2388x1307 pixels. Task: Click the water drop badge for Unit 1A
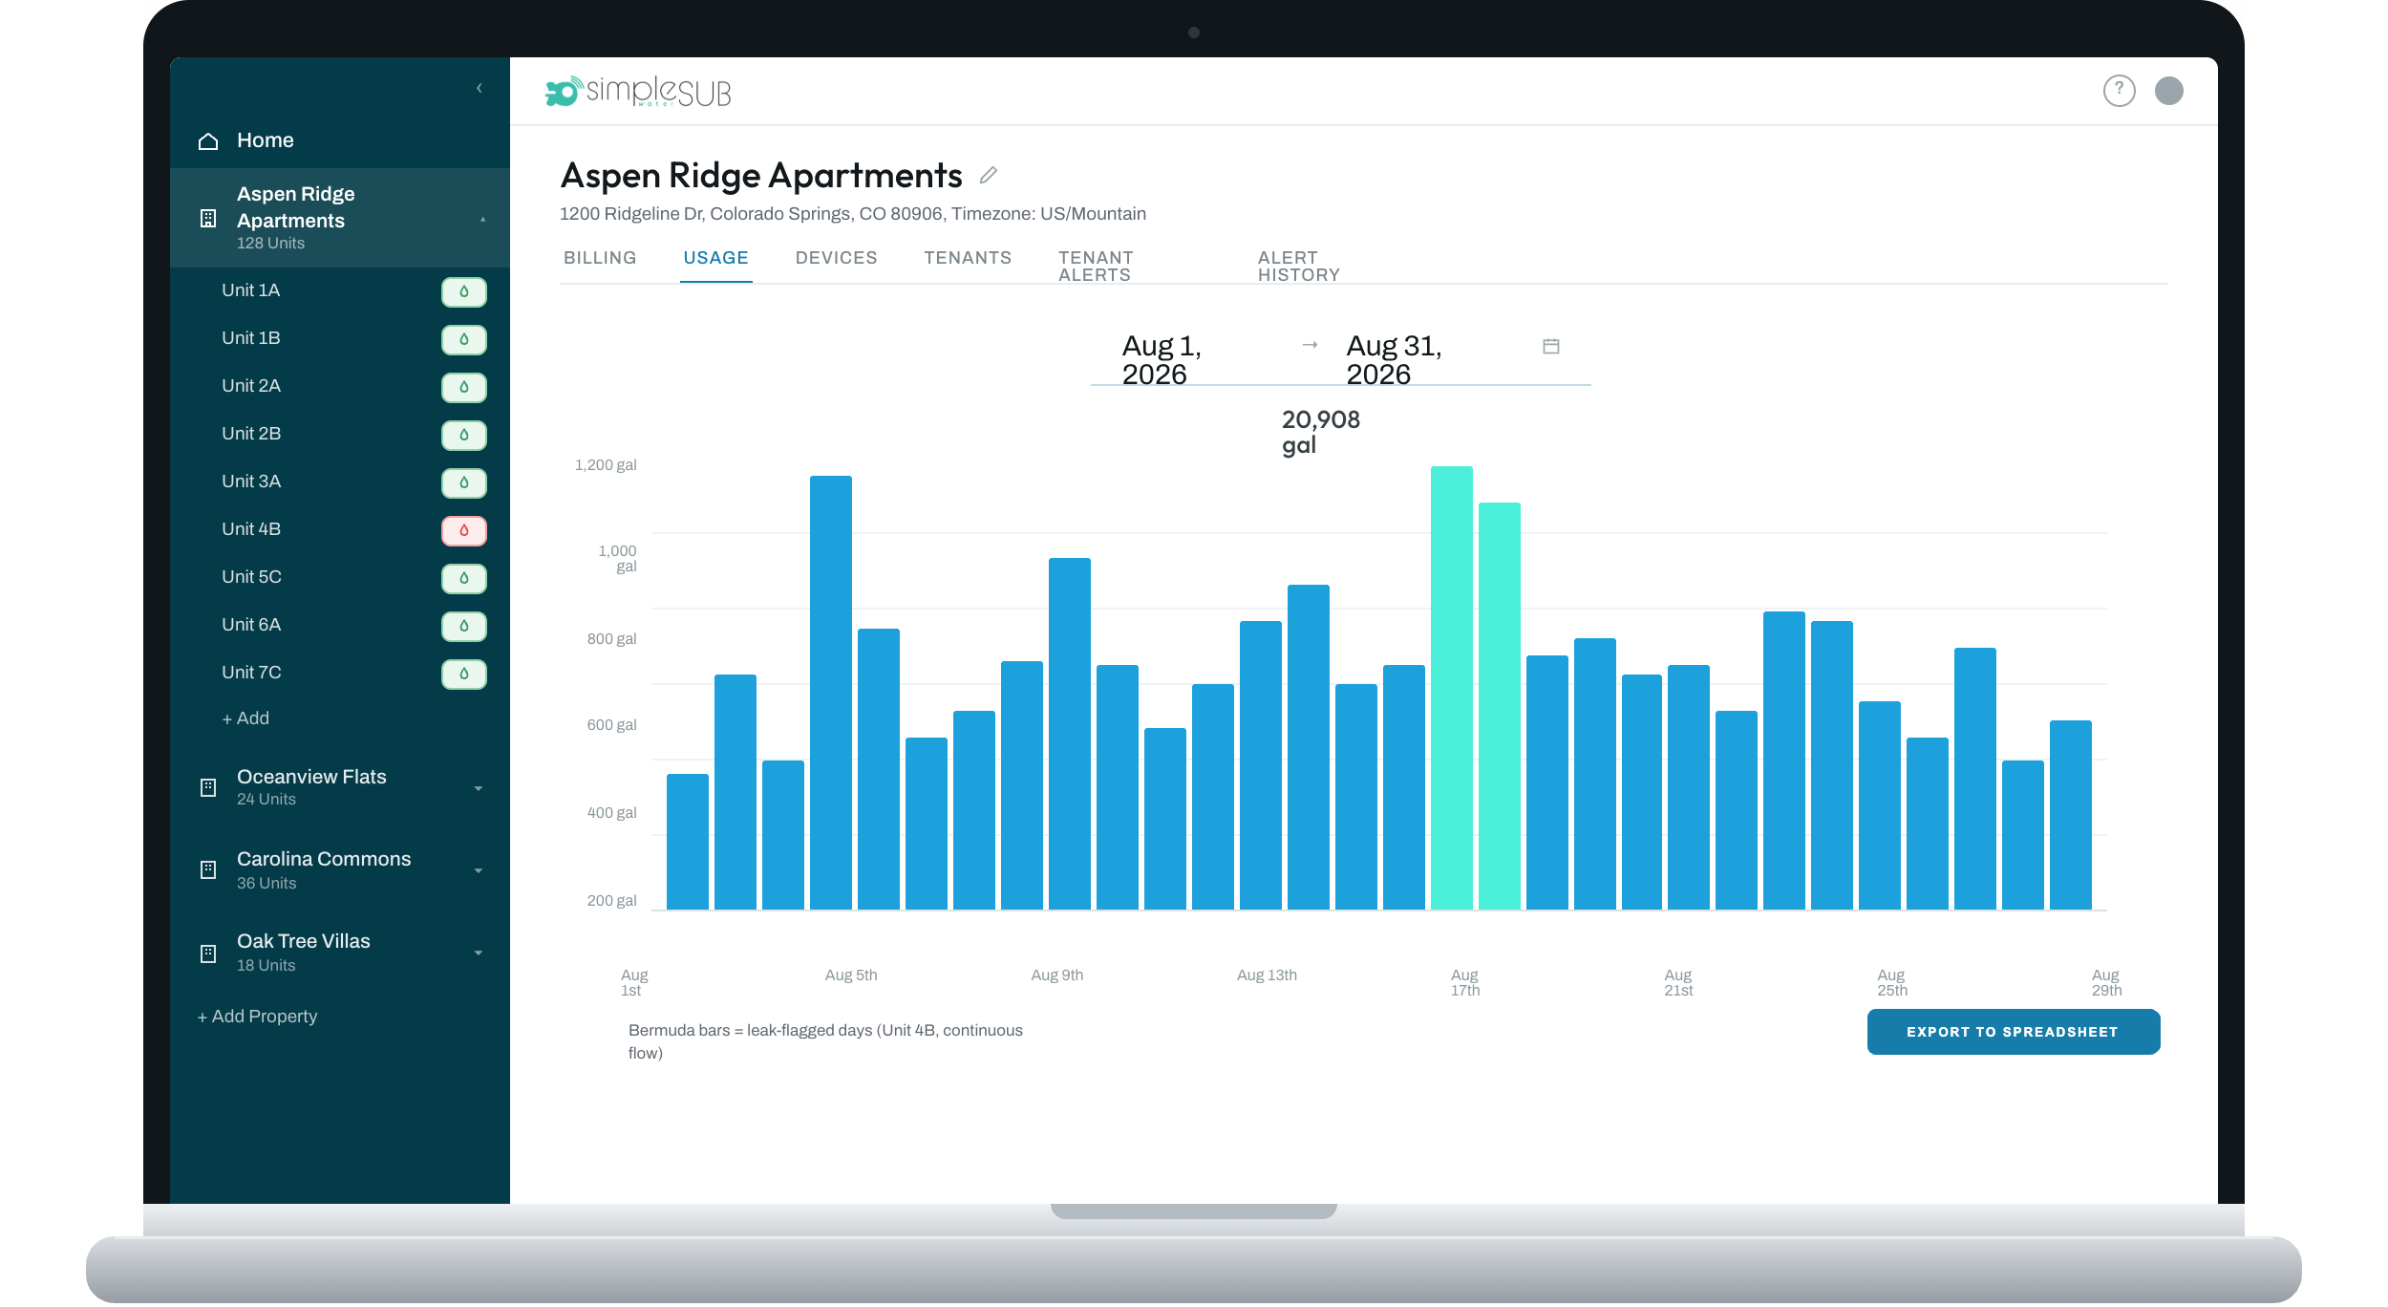tap(464, 291)
